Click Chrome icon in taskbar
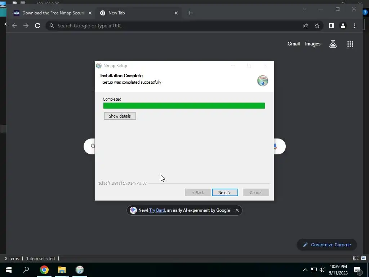 [44, 270]
